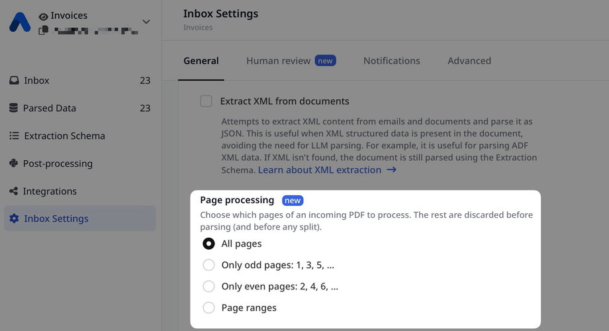Click the new badge on Human review
The image size is (609, 331).
click(x=325, y=61)
